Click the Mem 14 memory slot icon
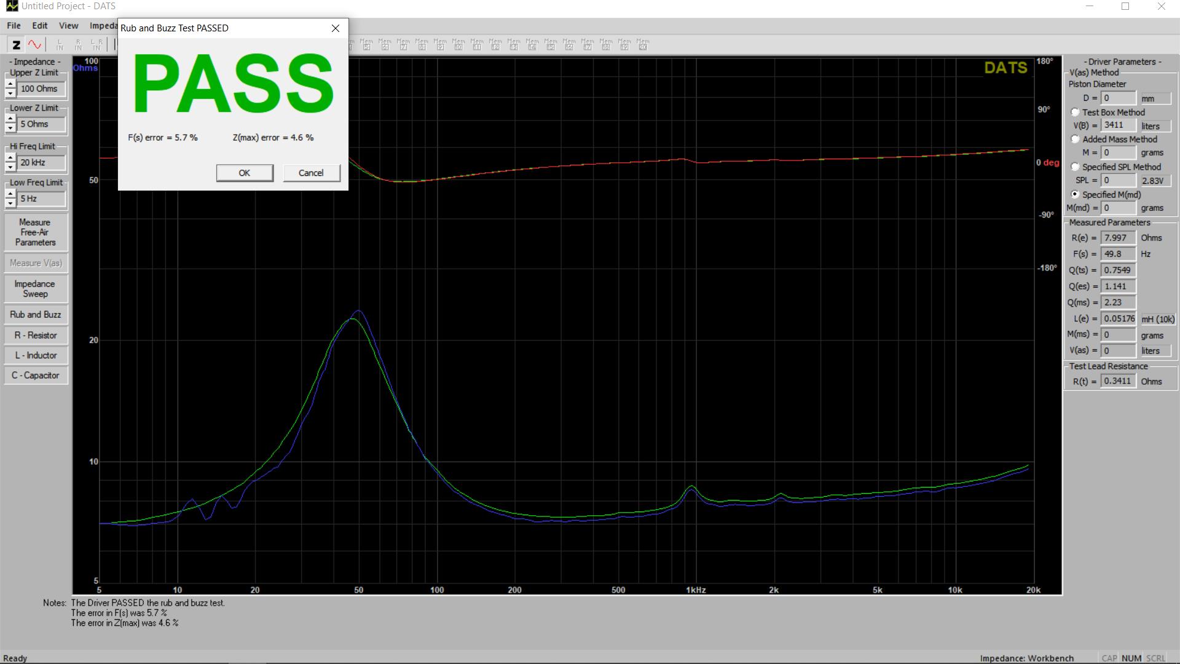 click(x=532, y=44)
